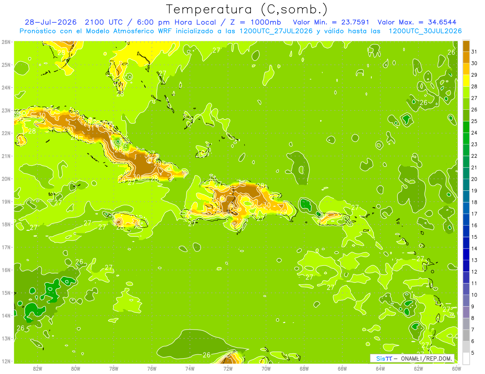The image size is (485, 374).
Task: Click the 78W longitude axis label
Action: pyautogui.click(x=114, y=368)
